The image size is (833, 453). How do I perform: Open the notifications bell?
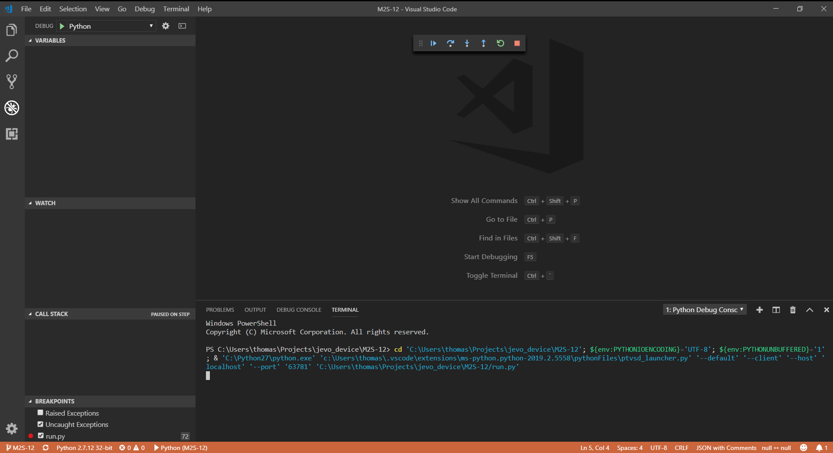(x=820, y=448)
